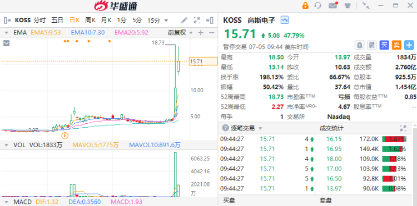Click the 52周最高 value 18.73
This screenshot has height=206, width=417.
(x=276, y=97)
